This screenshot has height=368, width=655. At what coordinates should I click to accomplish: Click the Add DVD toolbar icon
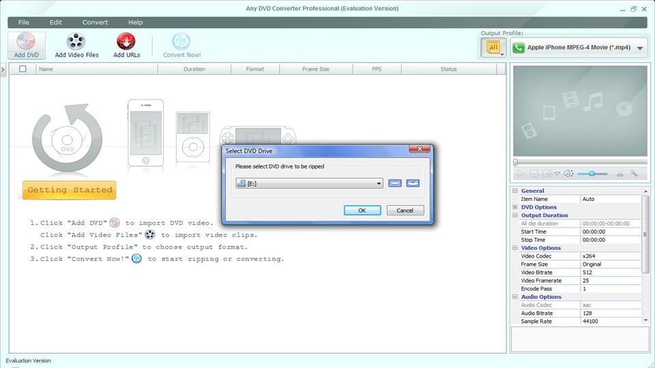26,42
